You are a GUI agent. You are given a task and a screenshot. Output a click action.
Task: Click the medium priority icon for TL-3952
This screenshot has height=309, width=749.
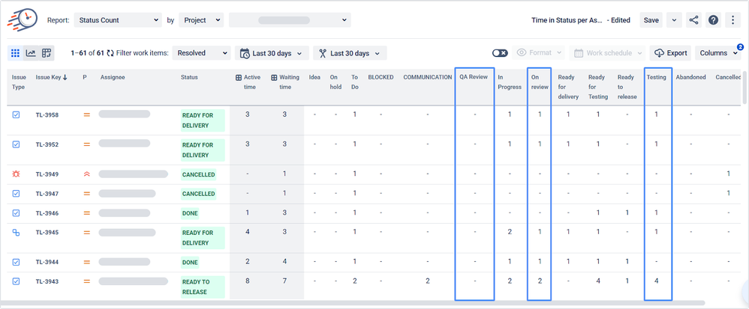86,144
